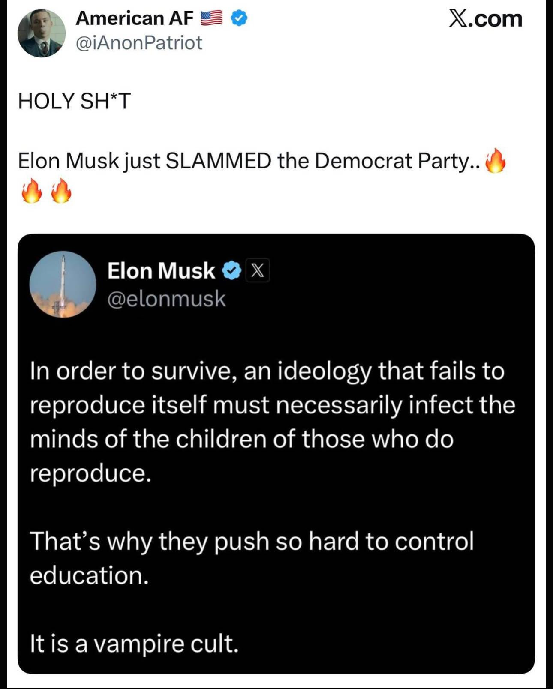Click the Elon Musk display name
The image size is (553, 689).
(161, 271)
